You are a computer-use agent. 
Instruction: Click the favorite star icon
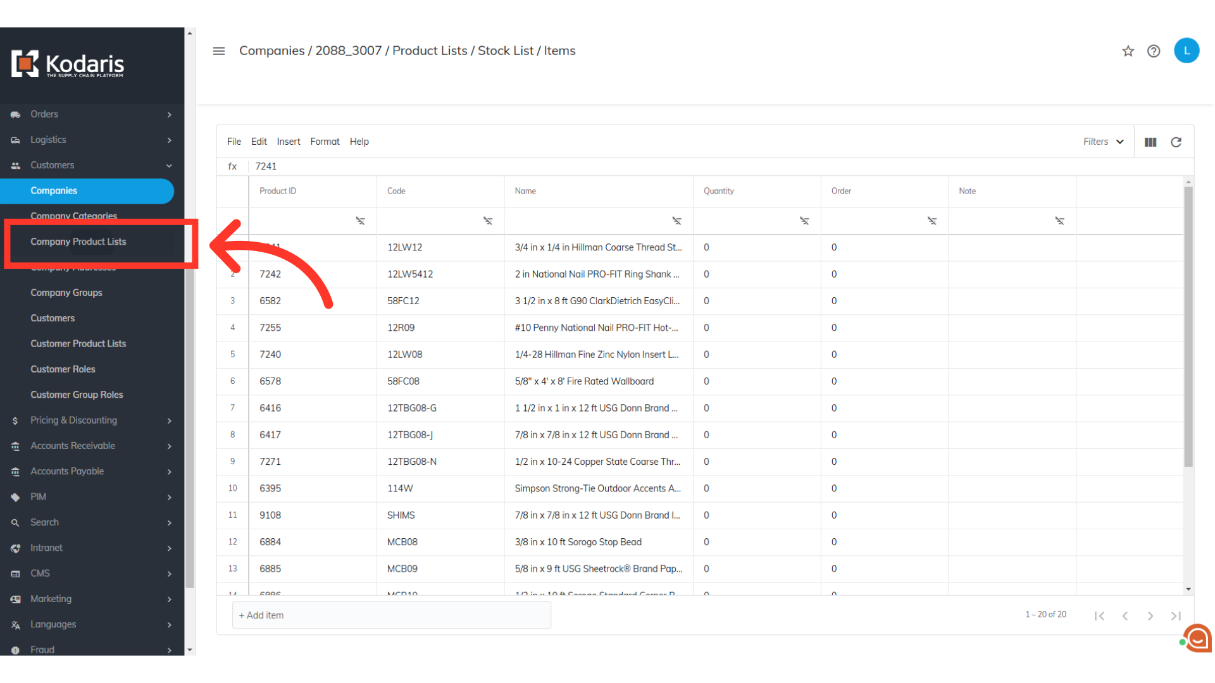tap(1128, 51)
